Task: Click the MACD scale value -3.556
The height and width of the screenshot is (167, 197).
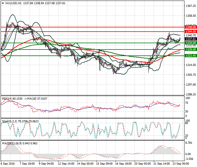Action: pos(189,159)
